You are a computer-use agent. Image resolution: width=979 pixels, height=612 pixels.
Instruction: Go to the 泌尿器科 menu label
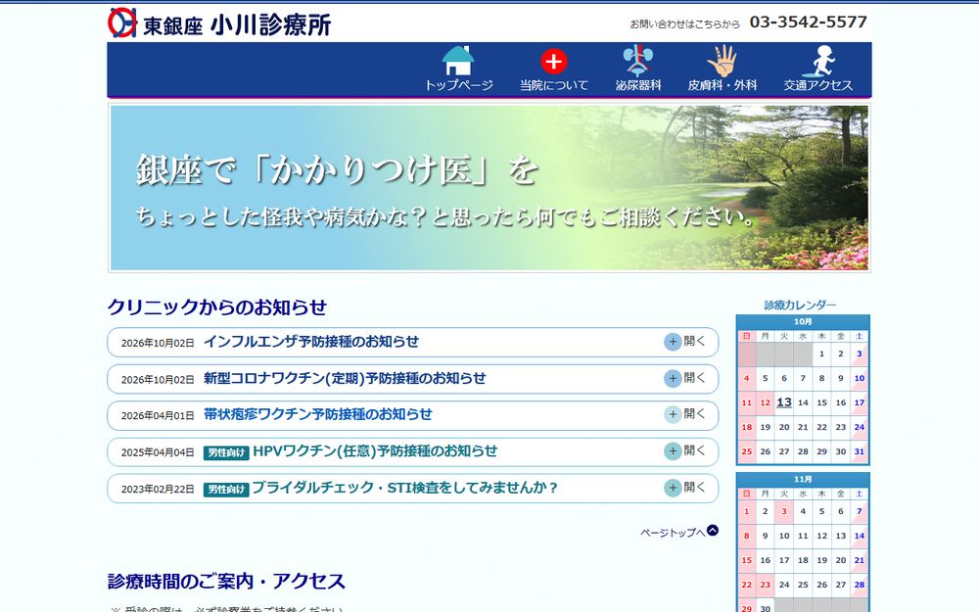pyautogui.click(x=637, y=85)
